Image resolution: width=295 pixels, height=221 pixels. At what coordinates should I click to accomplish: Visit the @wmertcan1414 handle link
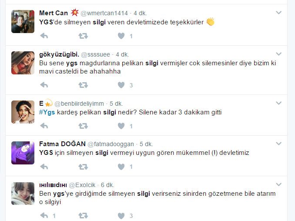point(104,13)
